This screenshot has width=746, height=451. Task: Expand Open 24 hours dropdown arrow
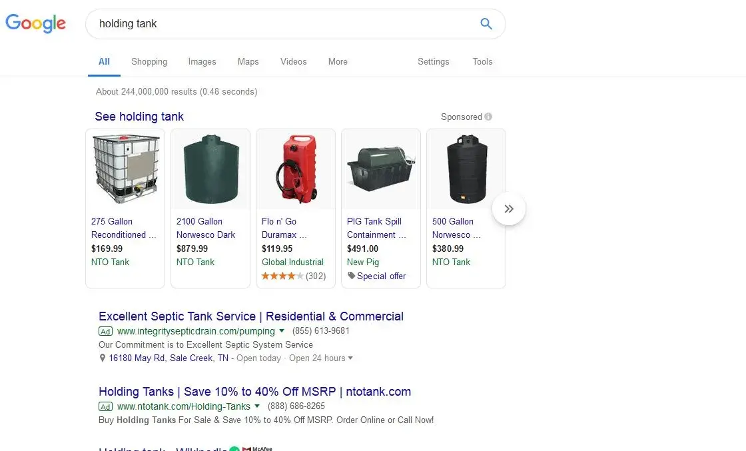coord(350,358)
